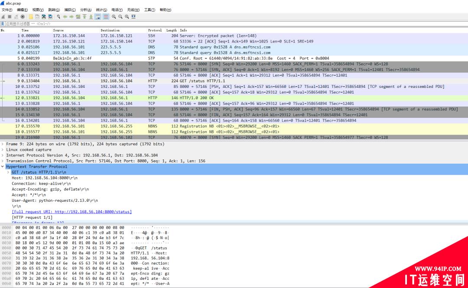Sort by the Destination column header
Viewport: 468px width, 288px height.
(x=123, y=30)
